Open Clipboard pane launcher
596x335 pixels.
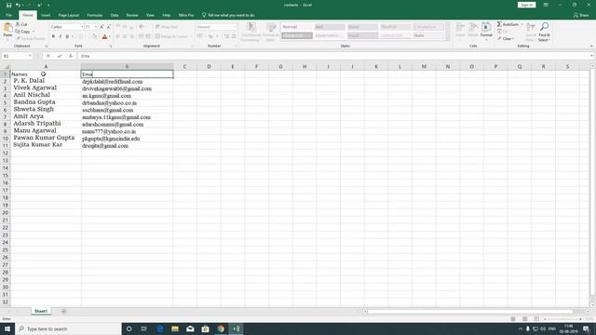point(47,46)
